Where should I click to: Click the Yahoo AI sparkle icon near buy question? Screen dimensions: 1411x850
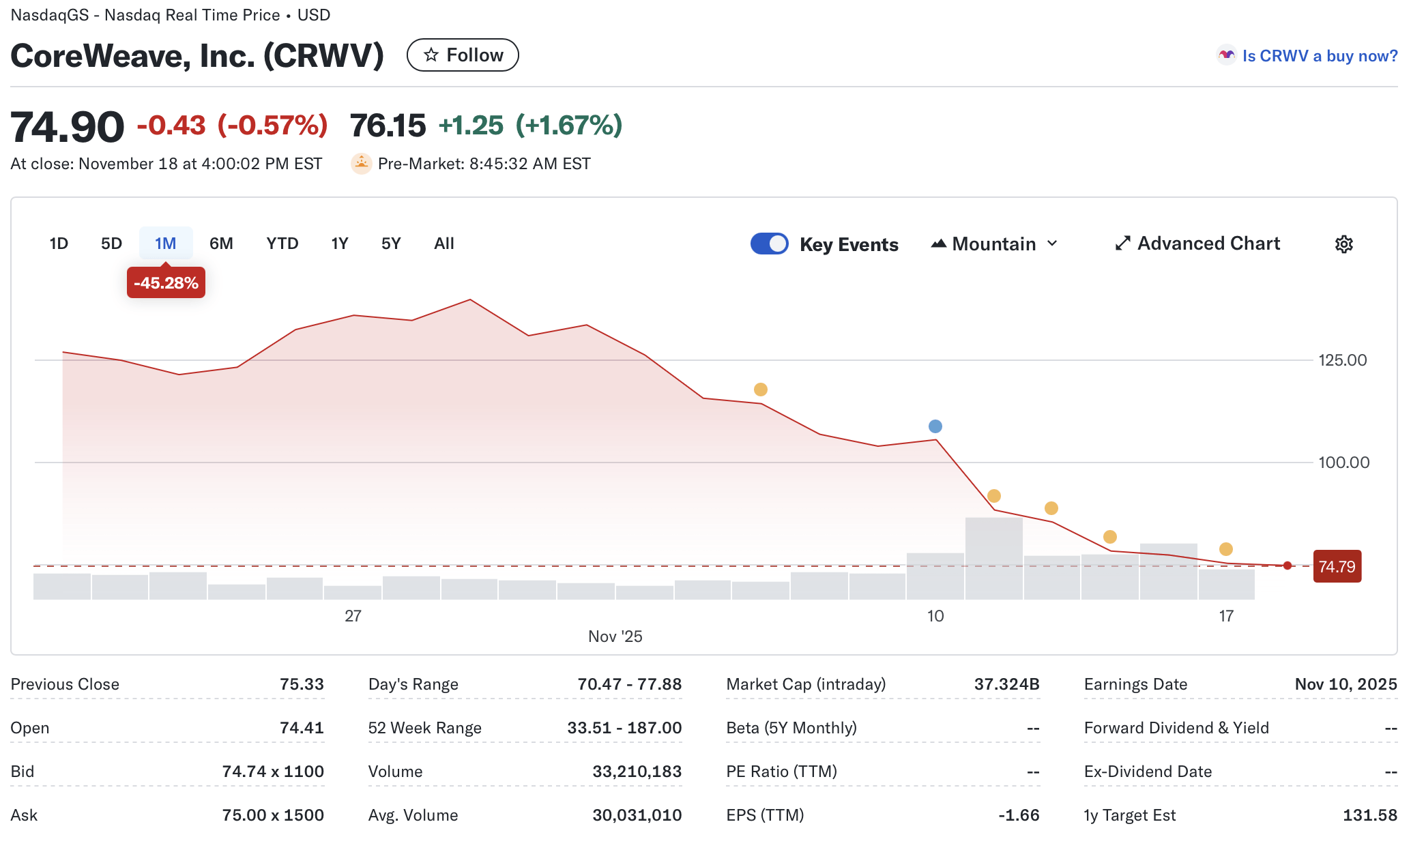tap(1225, 55)
